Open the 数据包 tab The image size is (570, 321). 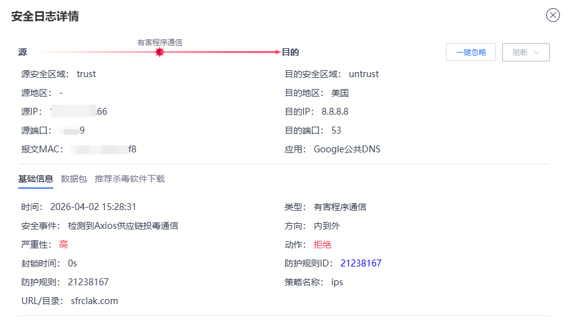(74, 179)
